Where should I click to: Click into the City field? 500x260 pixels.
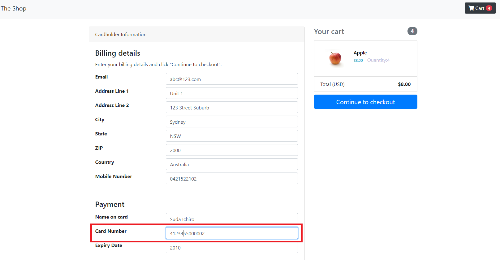pyautogui.click(x=232, y=121)
